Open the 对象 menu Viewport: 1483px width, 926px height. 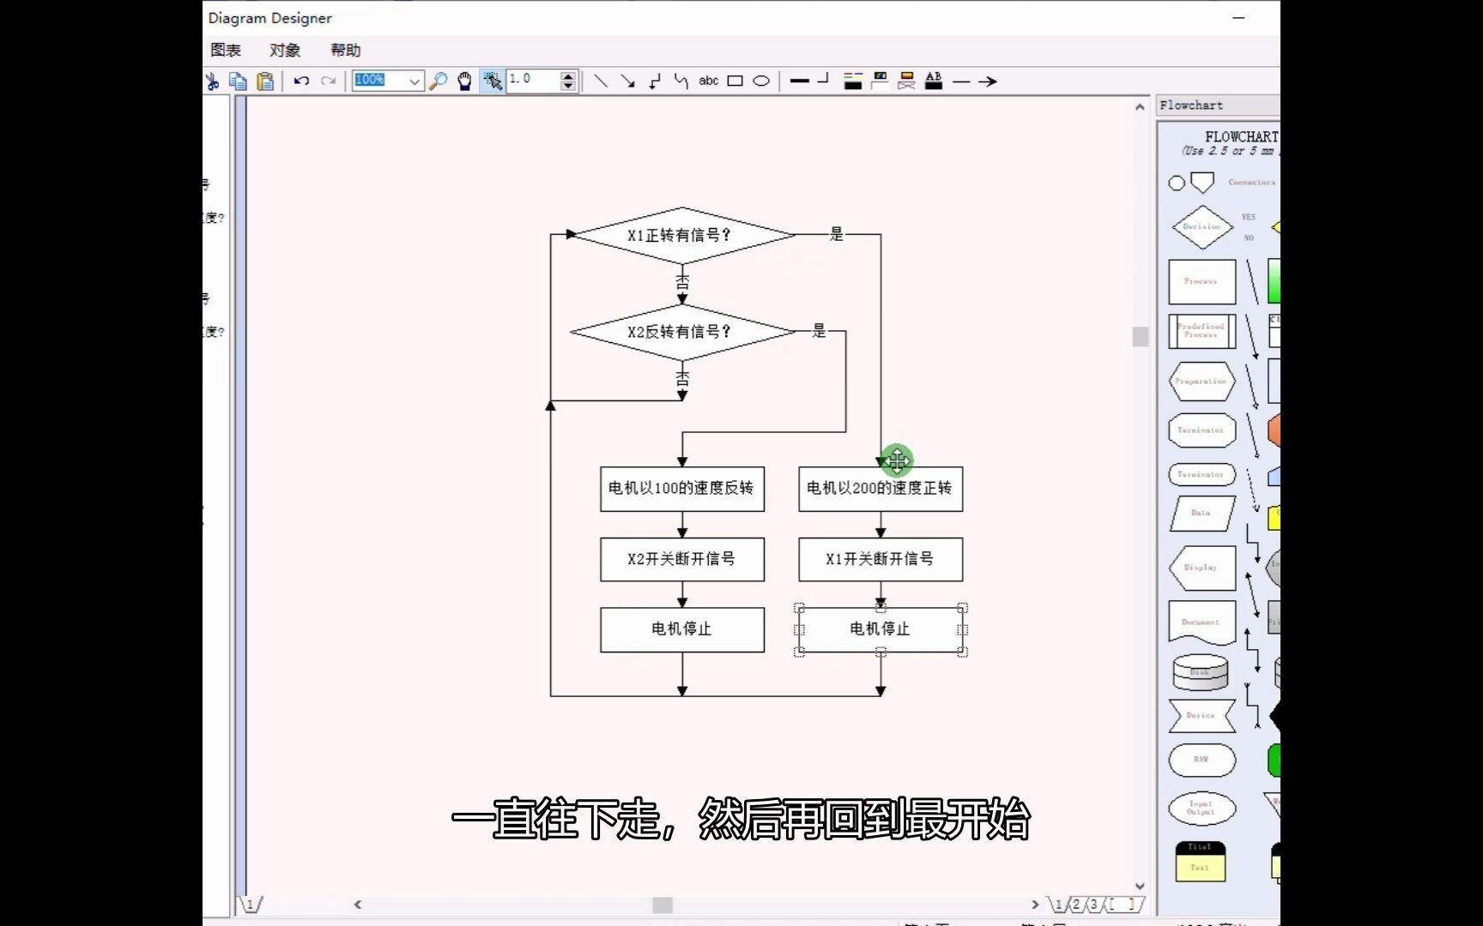pyautogui.click(x=285, y=51)
